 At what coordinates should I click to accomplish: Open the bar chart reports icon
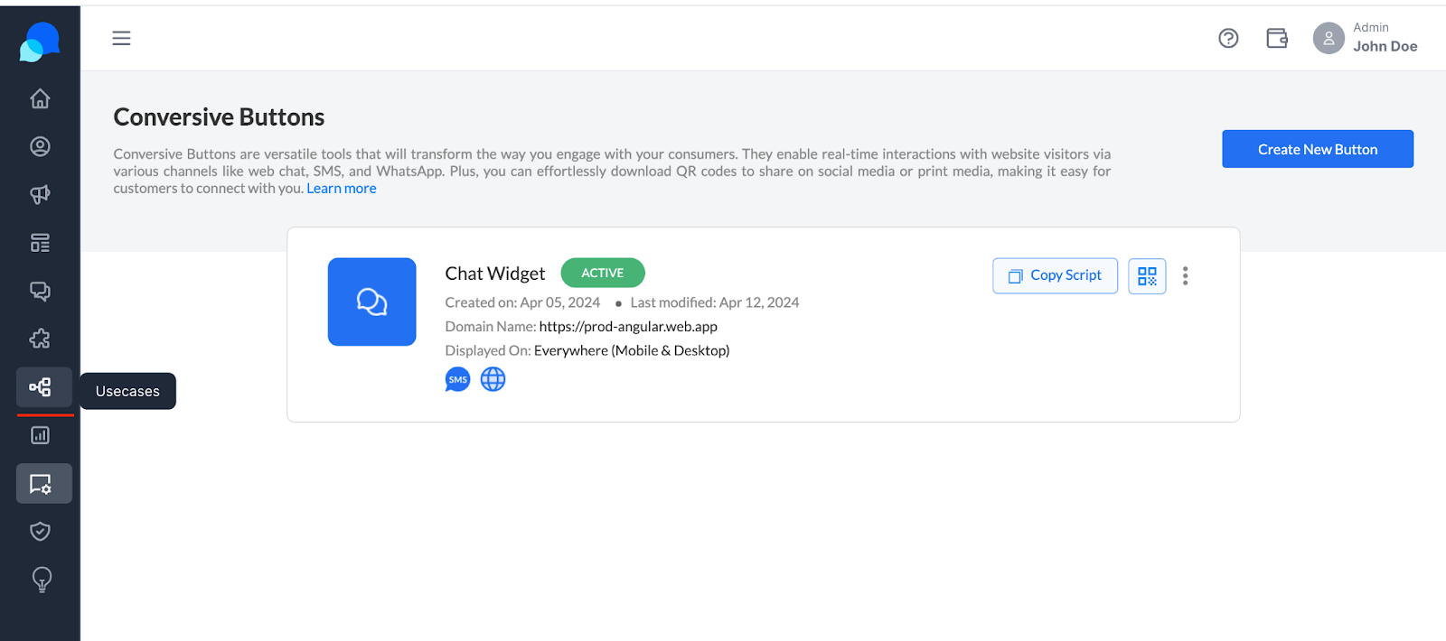tap(40, 435)
